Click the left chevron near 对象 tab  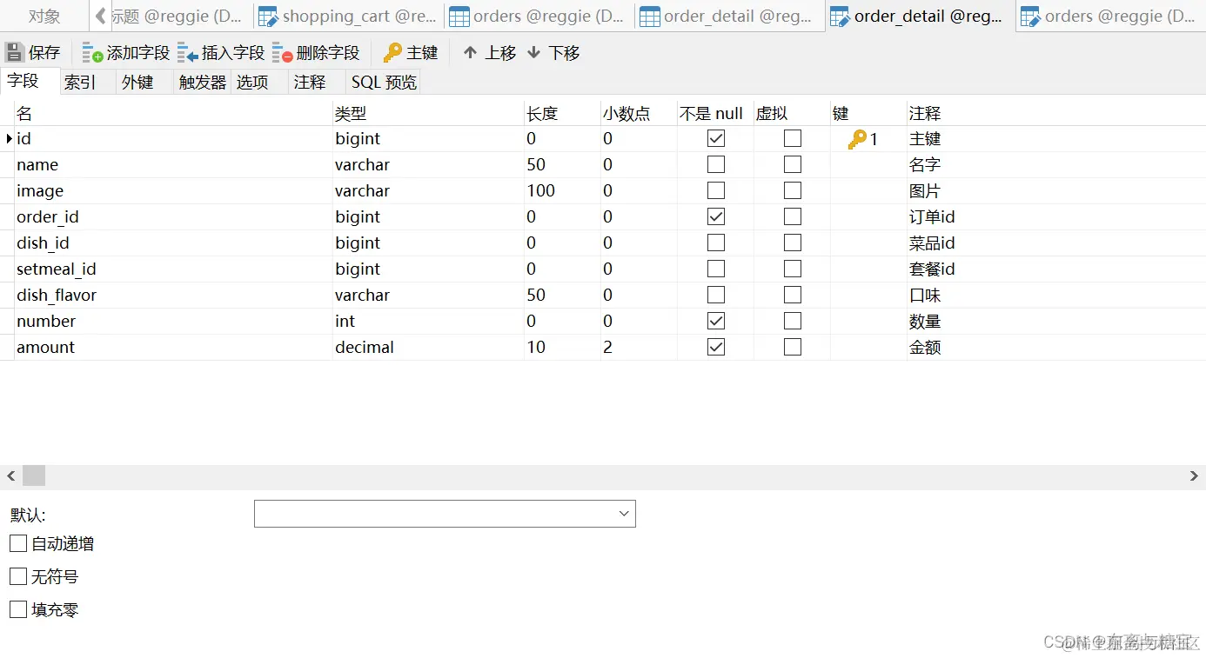pos(98,15)
